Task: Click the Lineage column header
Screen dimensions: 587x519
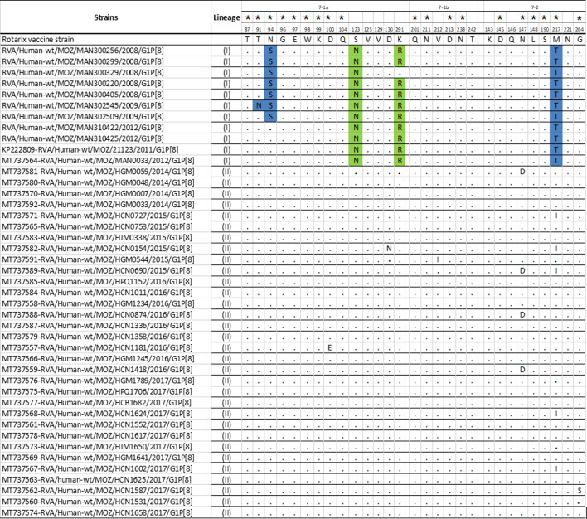Action: coord(226,17)
